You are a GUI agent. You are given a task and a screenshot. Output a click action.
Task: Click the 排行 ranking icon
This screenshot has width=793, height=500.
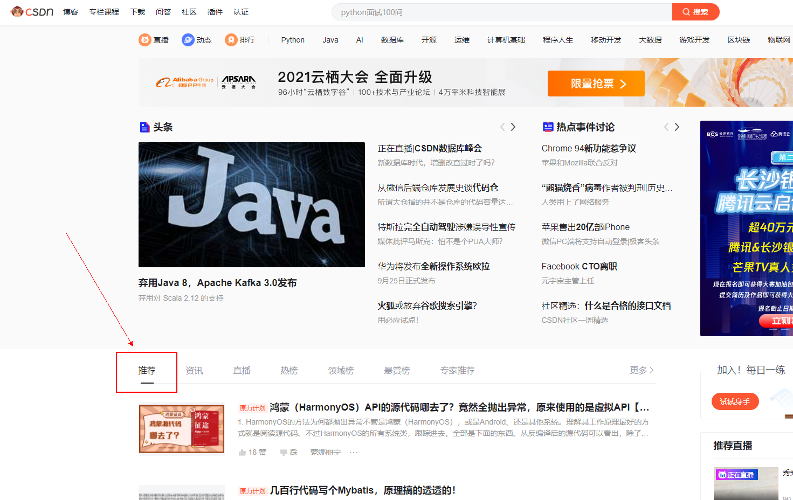[x=231, y=39]
